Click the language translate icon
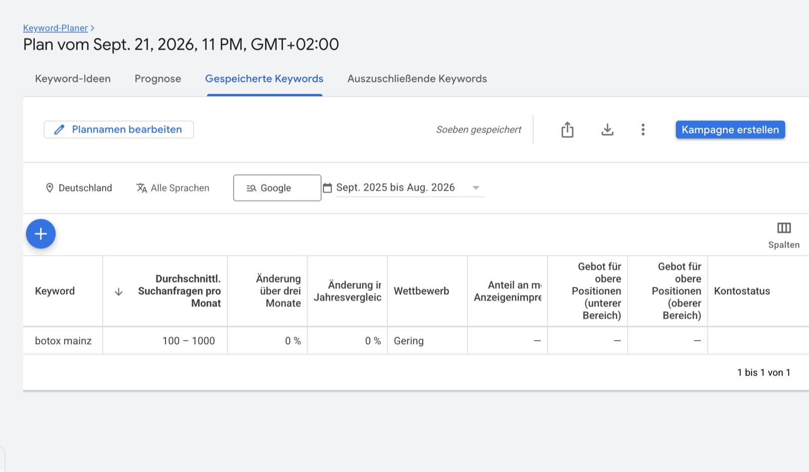Image resolution: width=809 pixels, height=472 pixels. (142, 188)
